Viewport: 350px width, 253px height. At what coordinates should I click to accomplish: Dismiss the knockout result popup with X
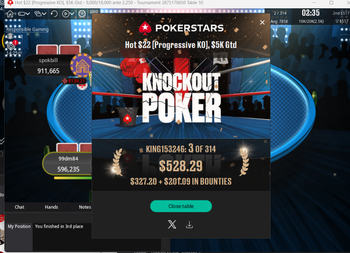(262, 22)
